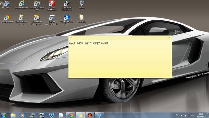Select the Lixeira recycle bin icon
The width and height of the screenshot is (209, 118).
[x=82, y=5]
